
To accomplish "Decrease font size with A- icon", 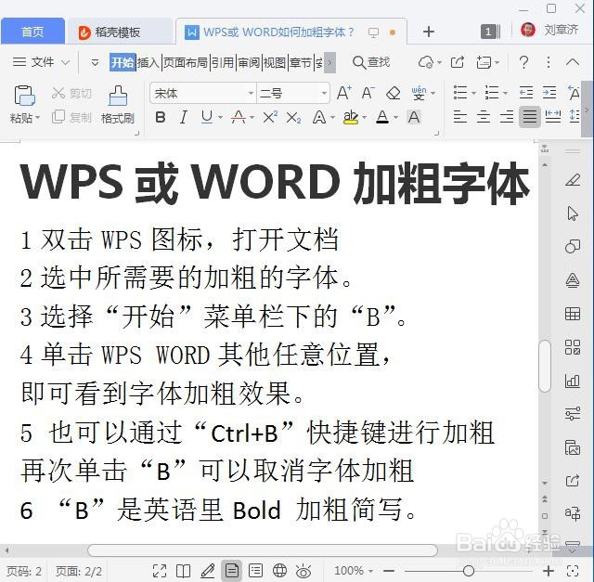I will coord(368,93).
